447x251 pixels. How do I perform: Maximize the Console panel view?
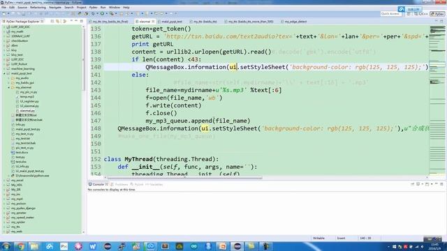coord(441,184)
